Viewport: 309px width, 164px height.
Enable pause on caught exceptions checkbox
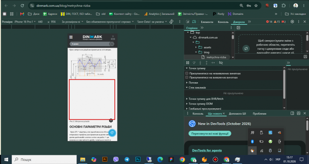pyautogui.click(x=187, y=77)
